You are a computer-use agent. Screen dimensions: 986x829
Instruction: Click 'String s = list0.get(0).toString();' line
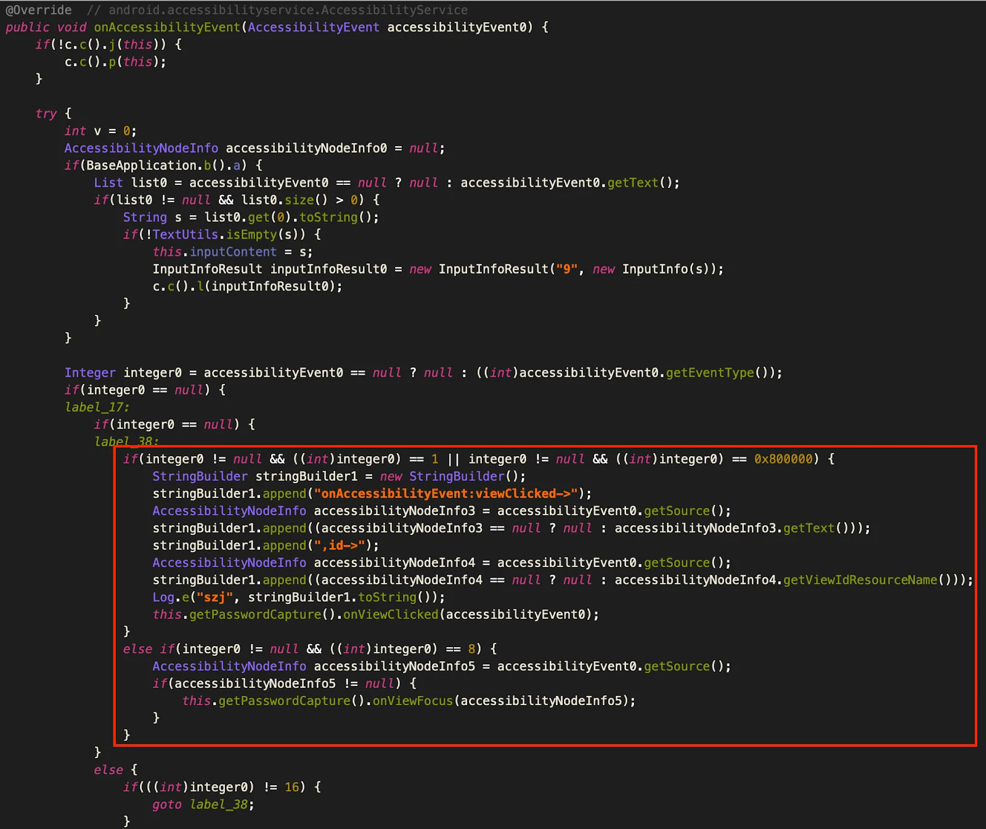(x=251, y=217)
